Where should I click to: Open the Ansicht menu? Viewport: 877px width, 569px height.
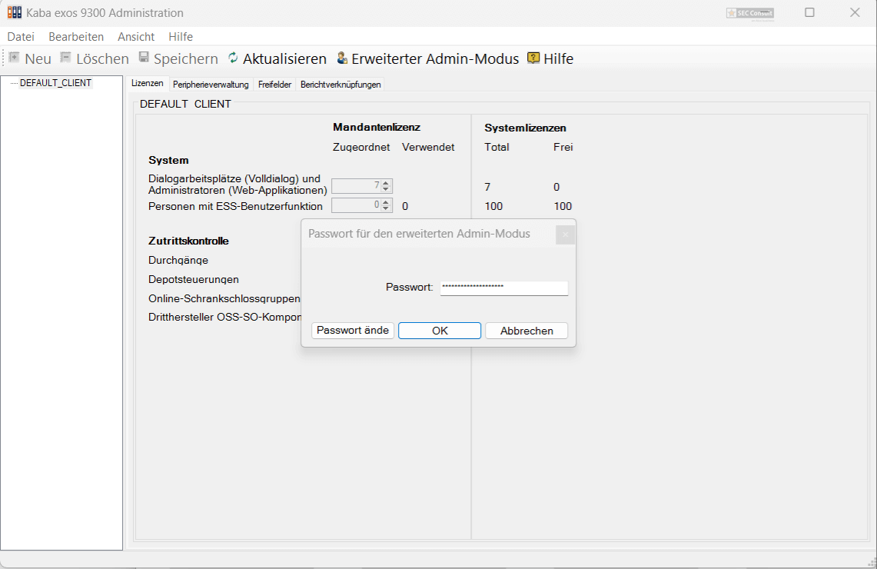point(136,37)
